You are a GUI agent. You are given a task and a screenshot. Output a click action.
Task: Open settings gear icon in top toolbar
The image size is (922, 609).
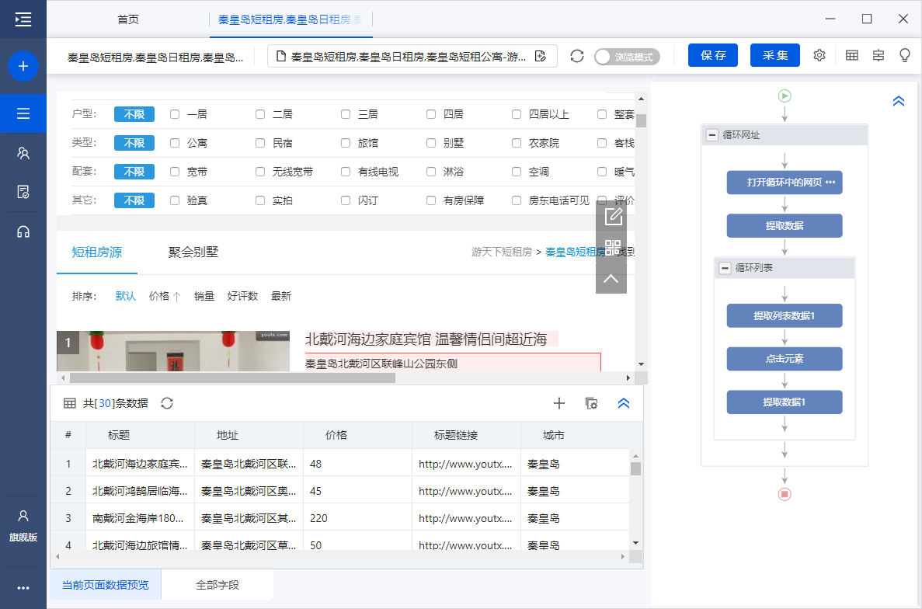pos(819,56)
